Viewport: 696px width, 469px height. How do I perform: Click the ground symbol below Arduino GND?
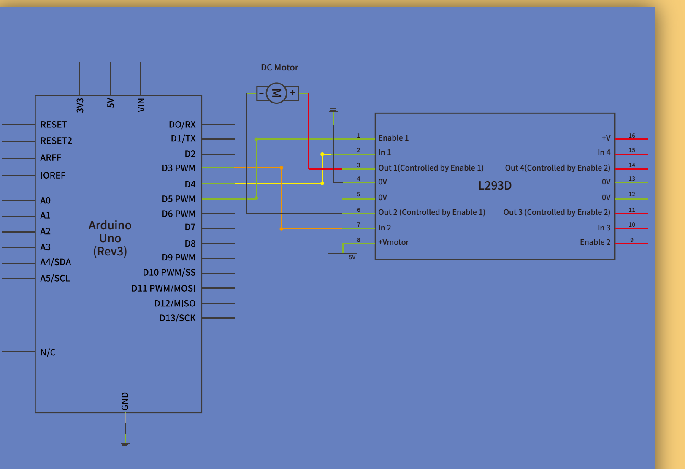click(125, 444)
